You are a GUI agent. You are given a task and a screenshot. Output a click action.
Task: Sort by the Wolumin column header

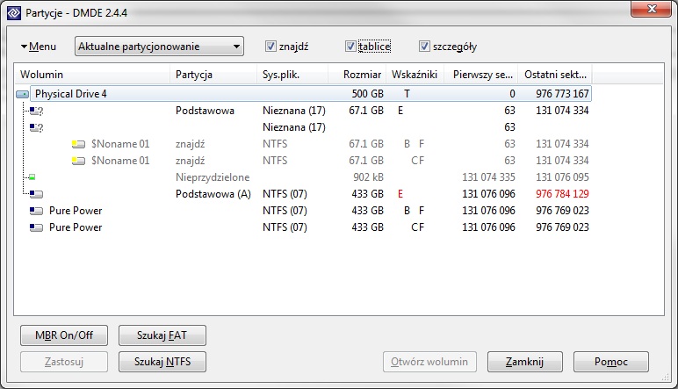coord(92,75)
